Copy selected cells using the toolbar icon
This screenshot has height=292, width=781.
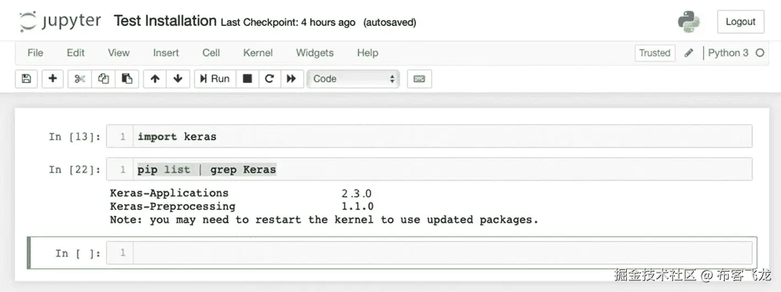click(x=104, y=79)
